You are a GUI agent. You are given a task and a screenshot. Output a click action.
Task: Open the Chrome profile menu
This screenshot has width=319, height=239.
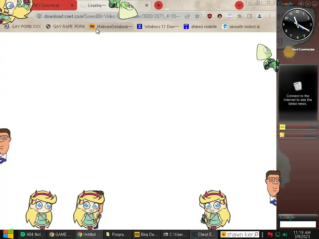[x=259, y=16]
